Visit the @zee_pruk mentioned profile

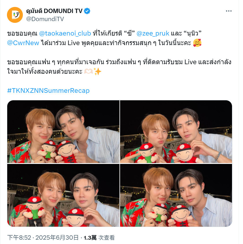[153, 33]
